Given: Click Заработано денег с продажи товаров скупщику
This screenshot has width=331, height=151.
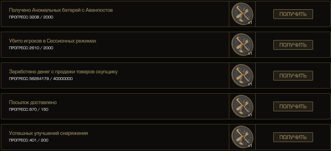Looking at the screenshot, I should tap(63, 72).
